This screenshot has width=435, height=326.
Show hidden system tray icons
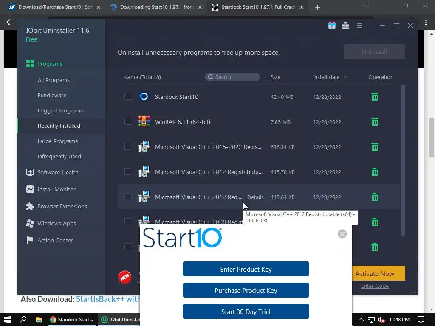point(361,320)
